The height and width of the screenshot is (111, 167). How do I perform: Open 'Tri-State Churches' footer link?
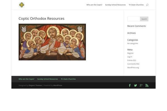(68, 79)
